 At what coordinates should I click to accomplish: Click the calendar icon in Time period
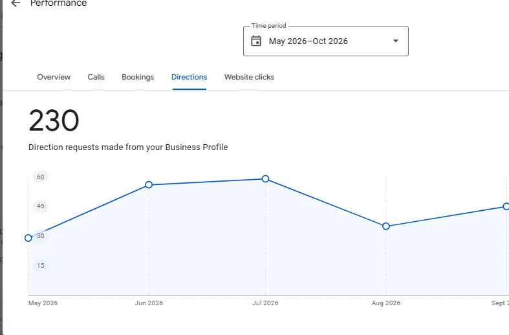click(x=256, y=41)
